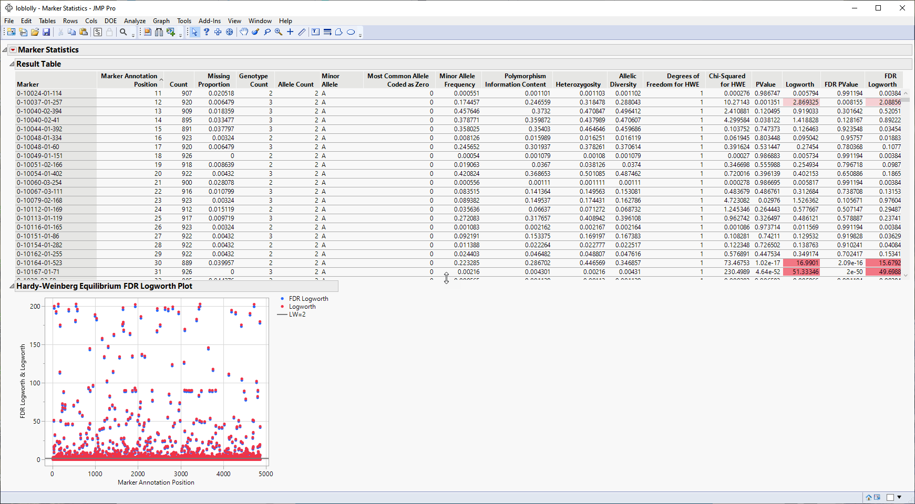Select the Grabber hand tool

(x=244, y=32)
